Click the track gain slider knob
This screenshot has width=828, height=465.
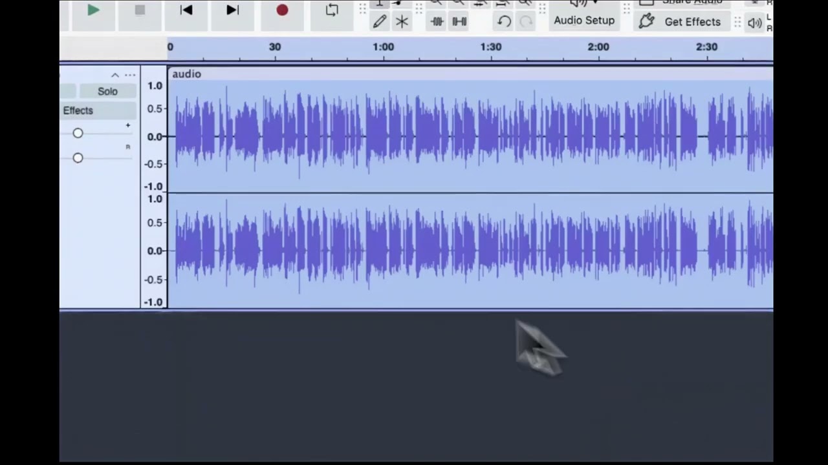click(x=78, y=133)
